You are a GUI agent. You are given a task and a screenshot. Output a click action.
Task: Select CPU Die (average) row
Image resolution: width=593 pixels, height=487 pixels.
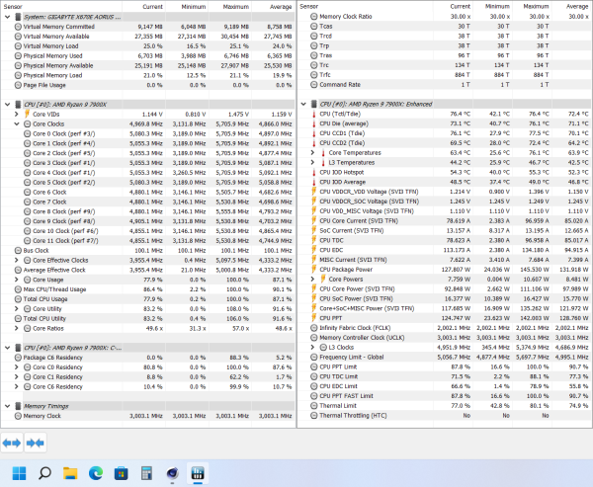pos(445,123)
